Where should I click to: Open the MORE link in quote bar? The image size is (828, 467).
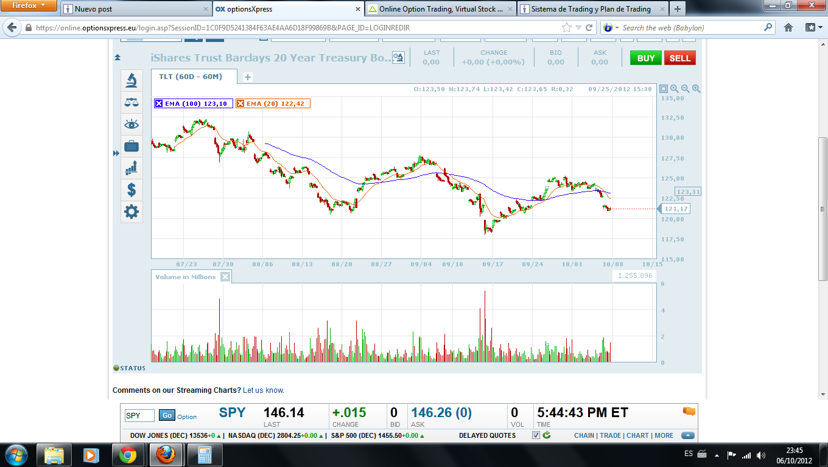coord(664,435)
